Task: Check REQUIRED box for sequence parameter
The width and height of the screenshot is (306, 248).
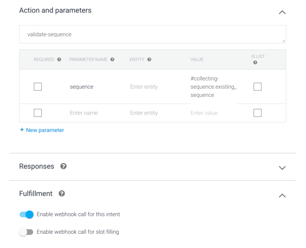Action: click(x=38, y=87)
